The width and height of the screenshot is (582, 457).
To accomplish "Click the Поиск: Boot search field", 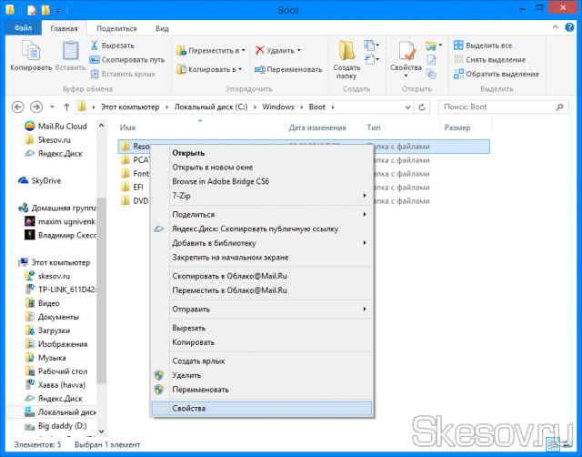I will tap(505, 107).
